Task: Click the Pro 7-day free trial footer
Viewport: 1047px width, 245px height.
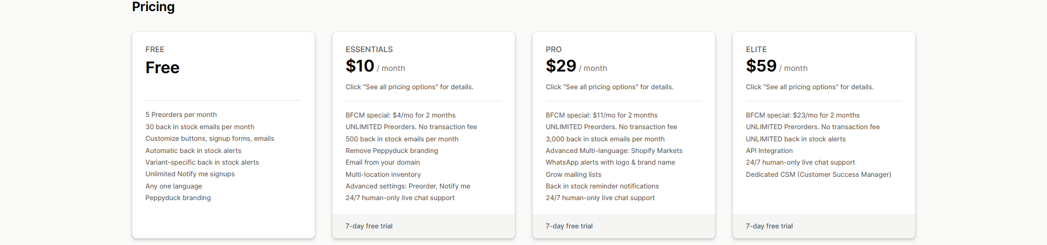Action: tap(569, 226)
